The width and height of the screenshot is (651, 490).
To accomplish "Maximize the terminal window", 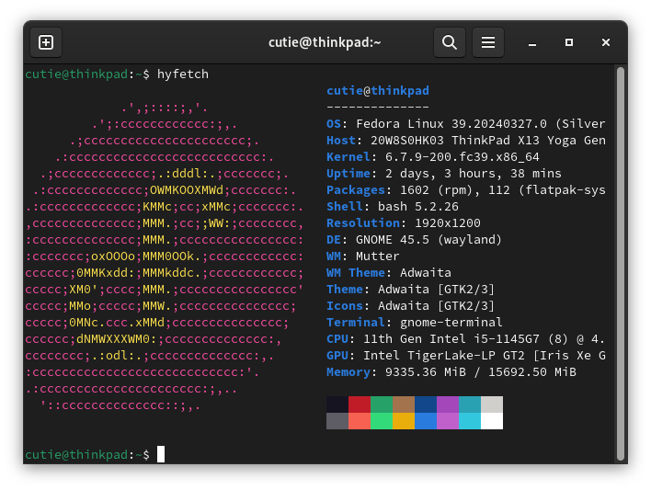I will 569,42.
